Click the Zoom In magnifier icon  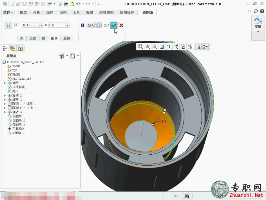[x=148, y=47]
